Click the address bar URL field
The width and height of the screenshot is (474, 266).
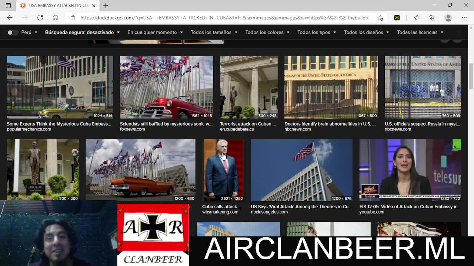click(x=226, y=18)
